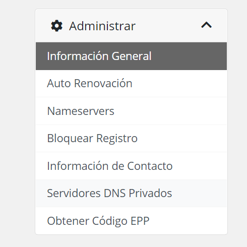Go to the Nameservers page
The width and height of the screenshot is (247, 247).
click(x=131, y=111)
